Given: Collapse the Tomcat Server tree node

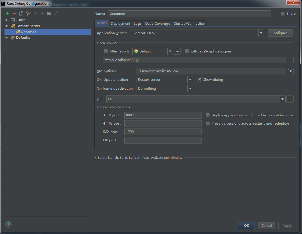Looking at the screenshot, I should coord(7,26).
